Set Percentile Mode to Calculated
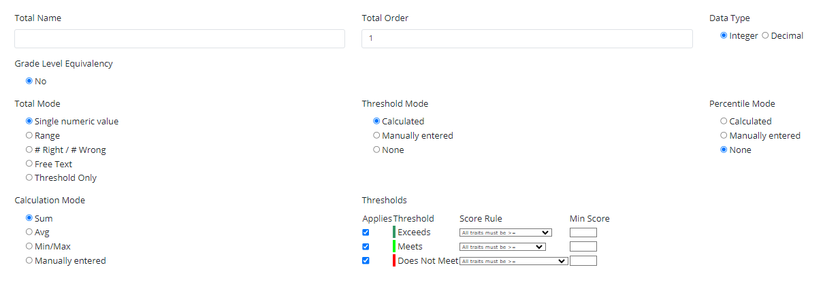 point(724,121)
